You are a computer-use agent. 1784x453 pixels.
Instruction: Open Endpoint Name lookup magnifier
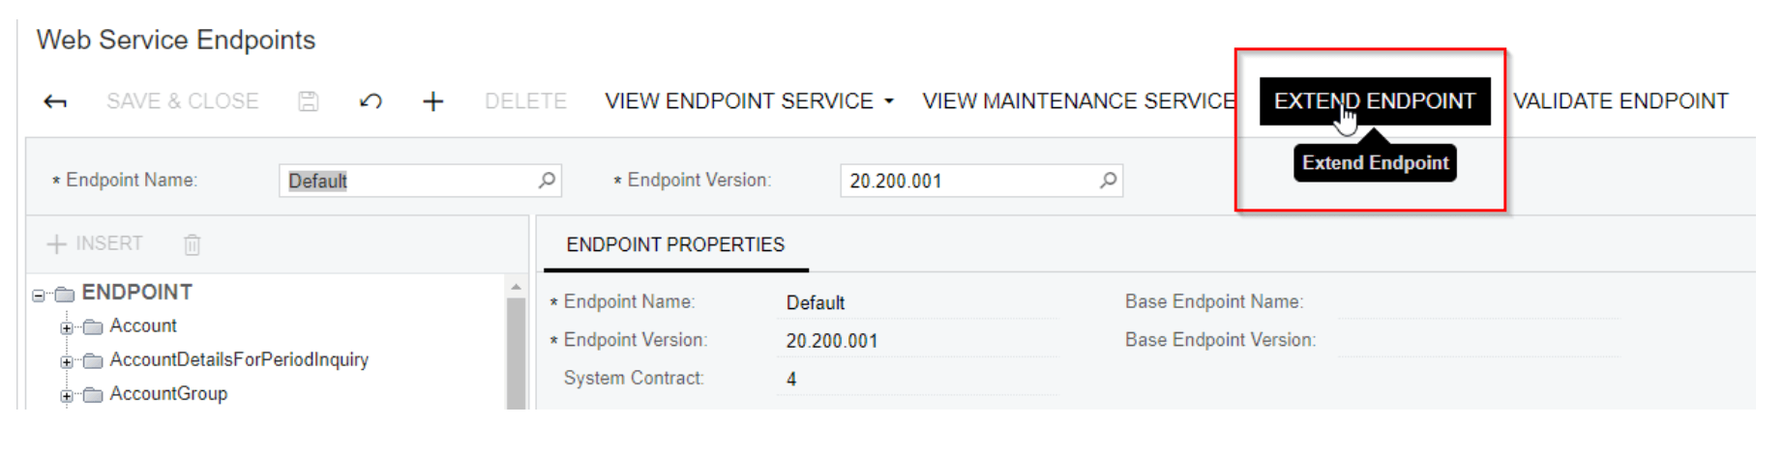coord(547,180)
